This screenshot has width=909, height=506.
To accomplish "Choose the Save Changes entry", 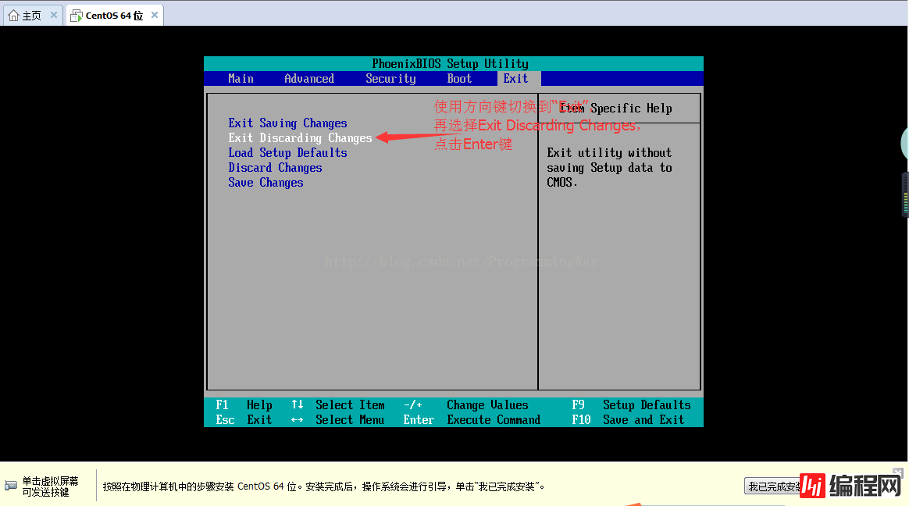I will (266, 183).
